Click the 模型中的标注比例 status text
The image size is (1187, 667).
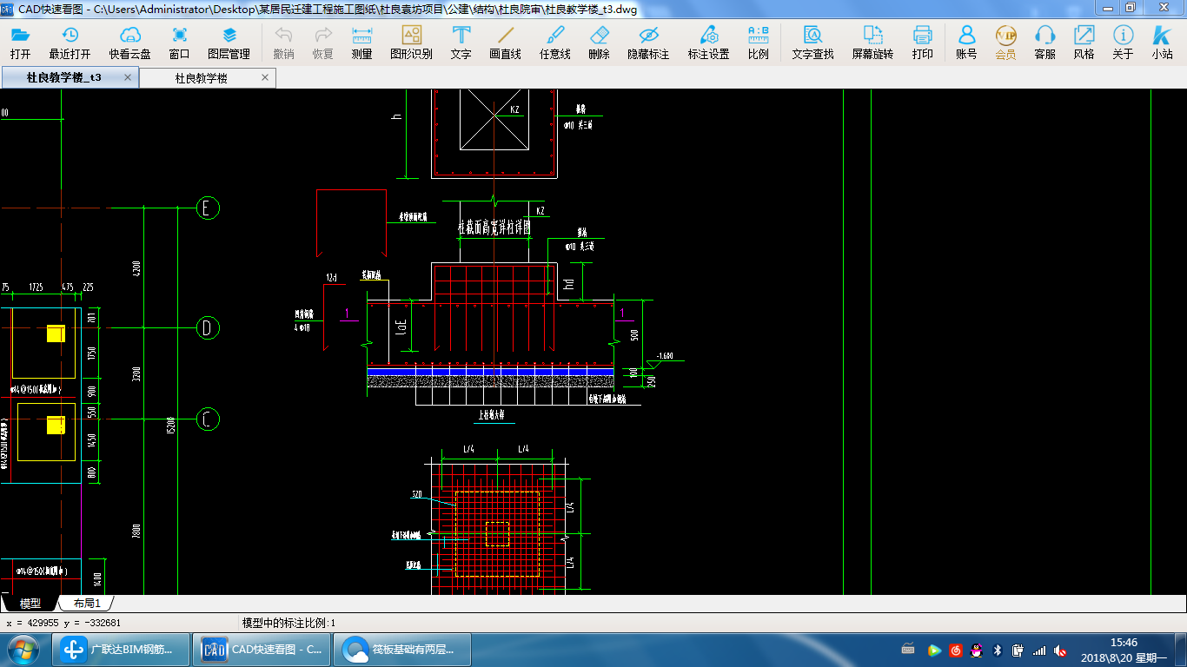coord(288,623)
